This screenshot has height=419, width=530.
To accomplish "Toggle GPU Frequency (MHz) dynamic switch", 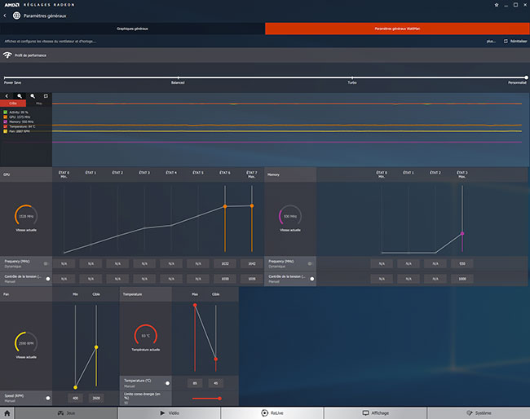I will click(x=46, y=263).
